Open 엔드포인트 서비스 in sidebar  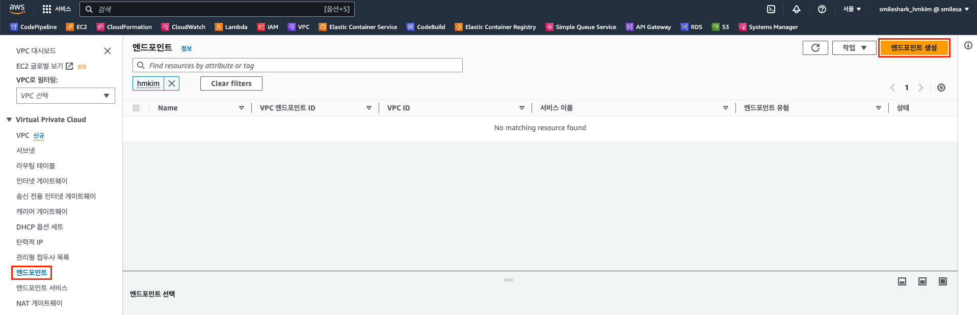point(42,288)
